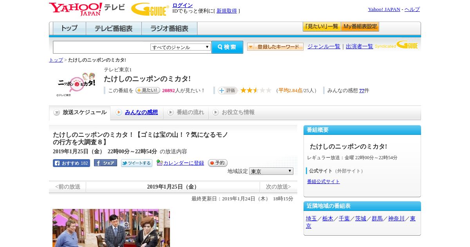
Task: Click the 予約 record button
Action: coord(217,163)
